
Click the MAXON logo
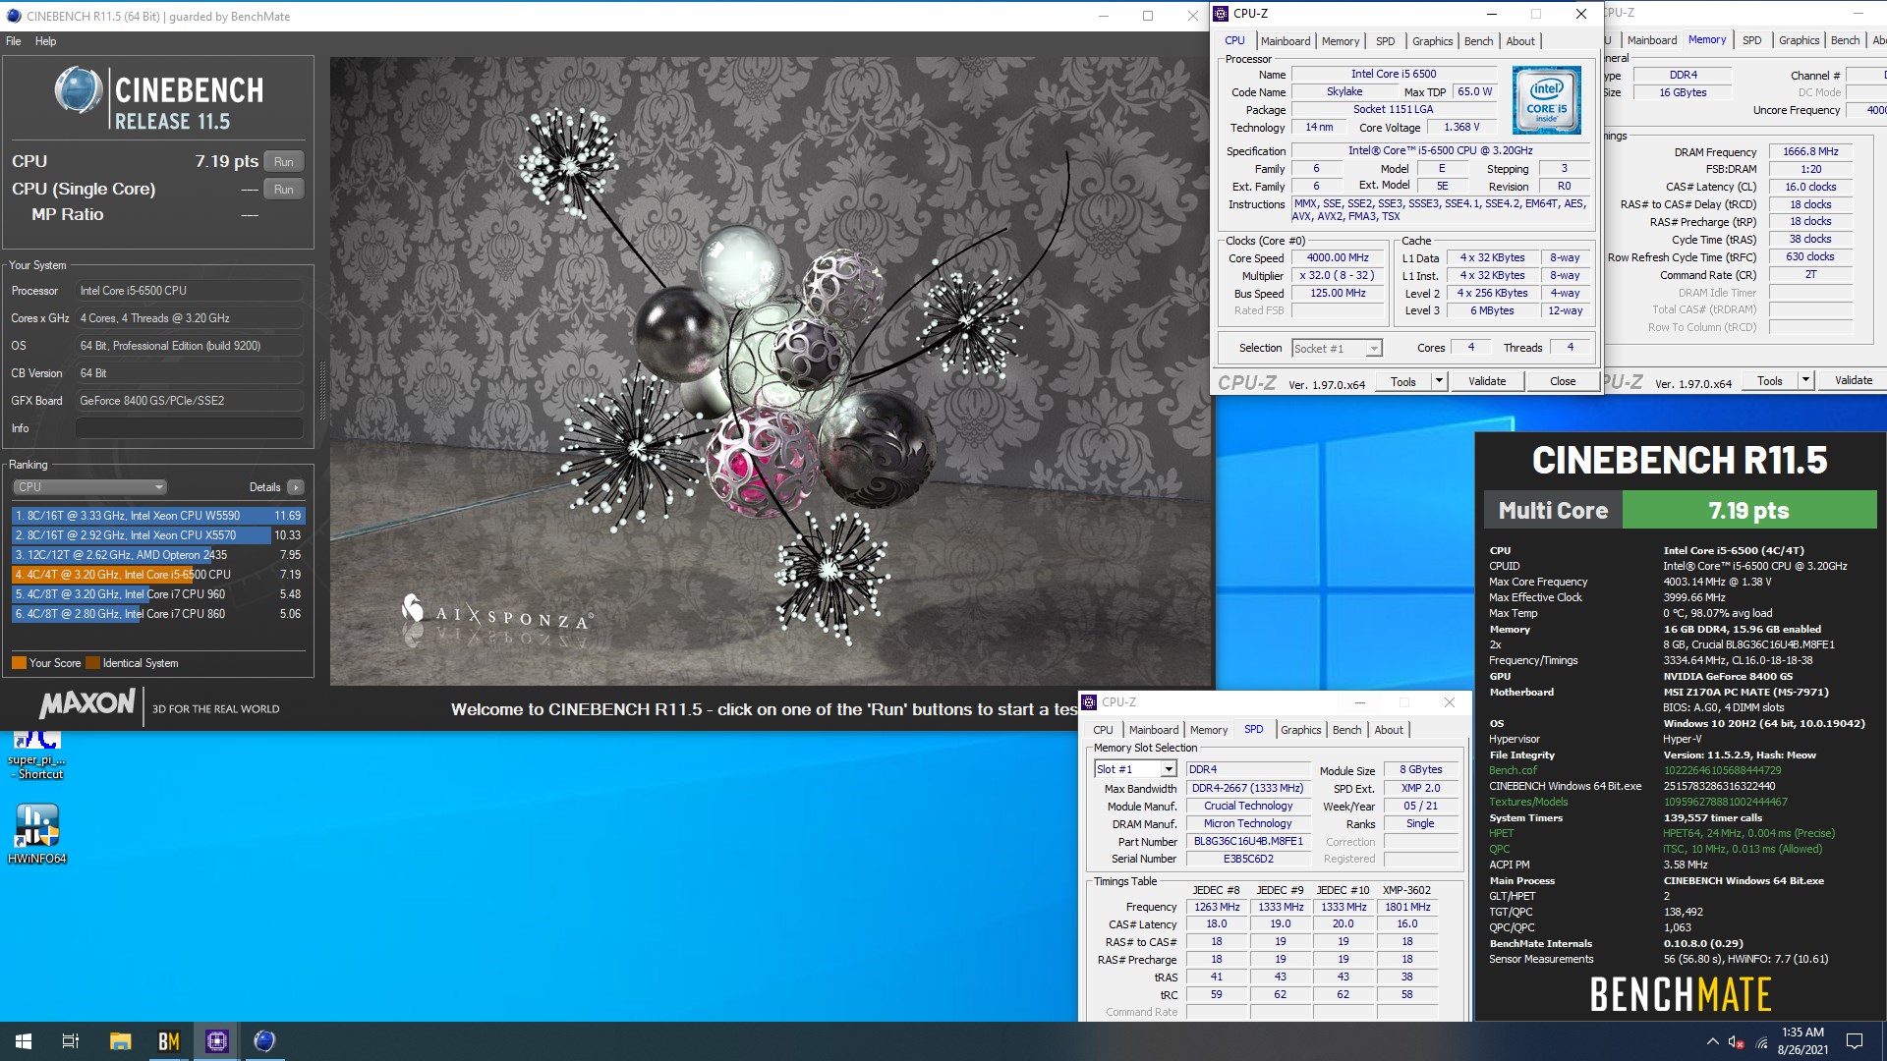click(87, 703)
